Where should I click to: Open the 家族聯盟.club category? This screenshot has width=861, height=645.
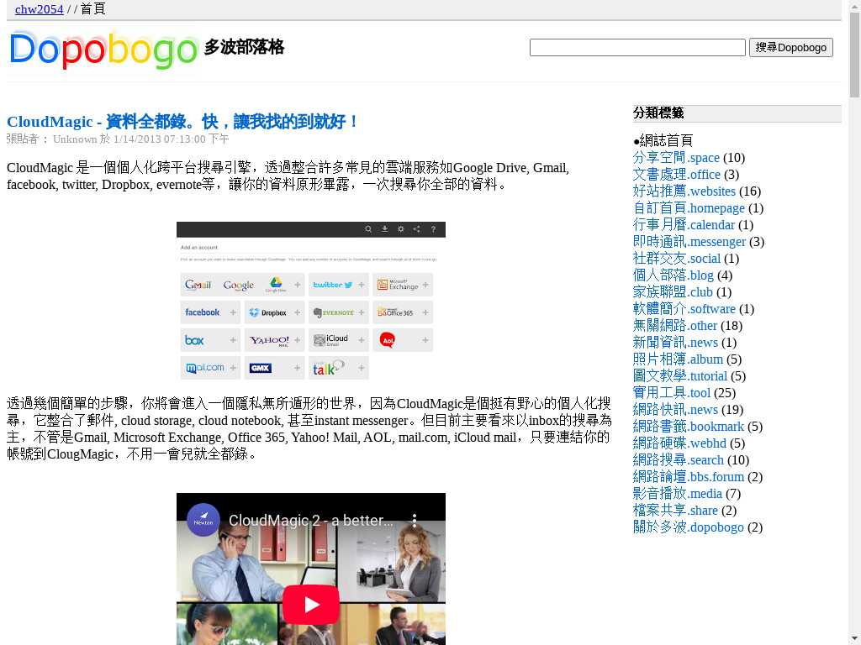click(x=673, y=291)
